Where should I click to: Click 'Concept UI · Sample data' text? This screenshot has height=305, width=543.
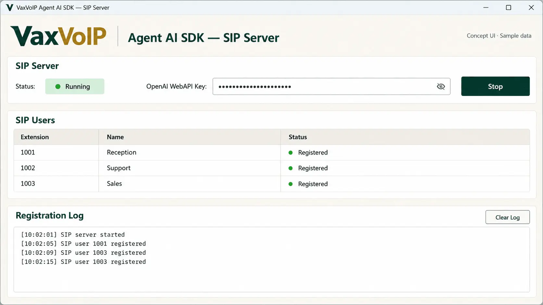499,36
